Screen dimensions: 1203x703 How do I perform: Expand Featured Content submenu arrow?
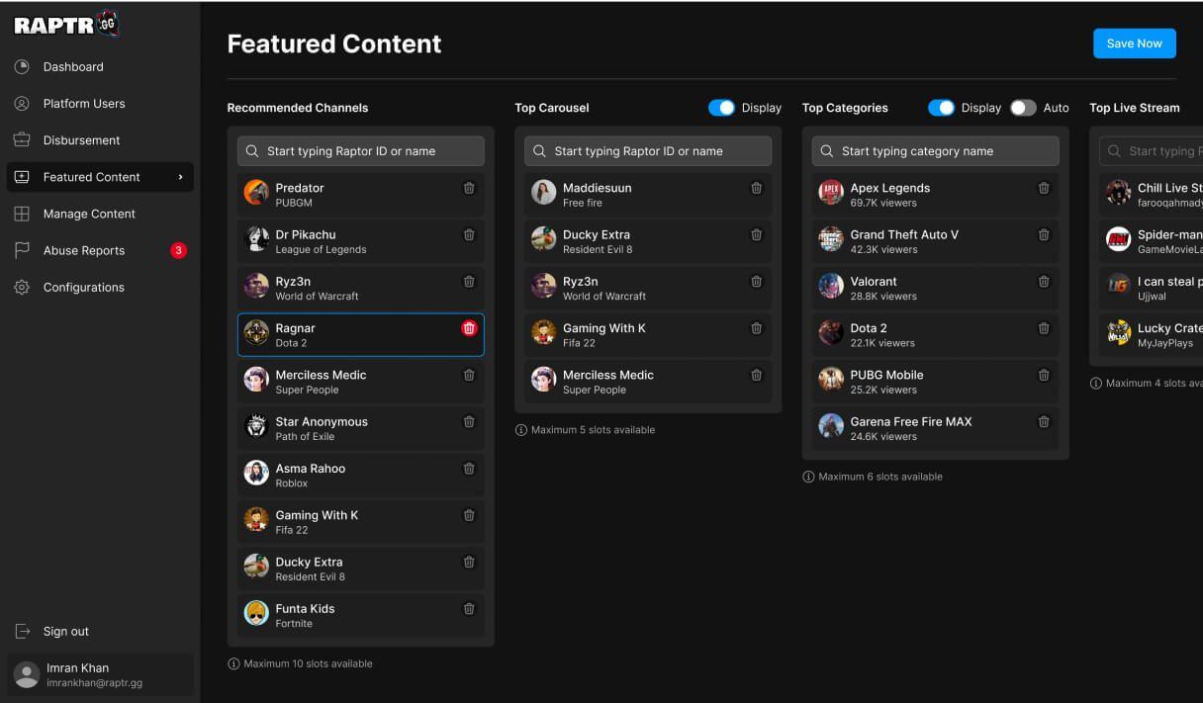(180, 177)
